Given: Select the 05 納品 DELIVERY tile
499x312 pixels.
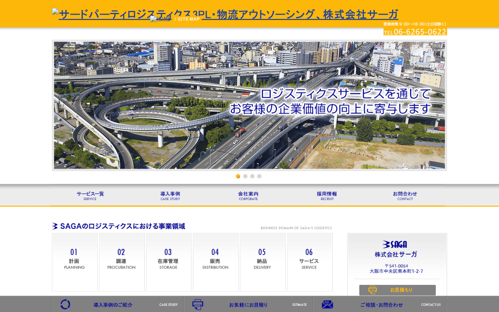Looking at the screenshot, I should (263, 262).
